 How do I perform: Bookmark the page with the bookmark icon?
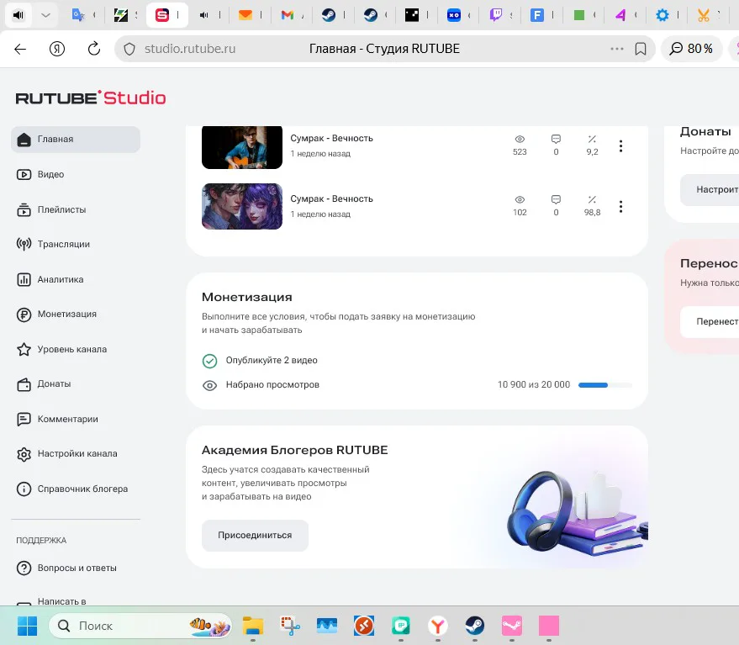[x=641, y=49]
